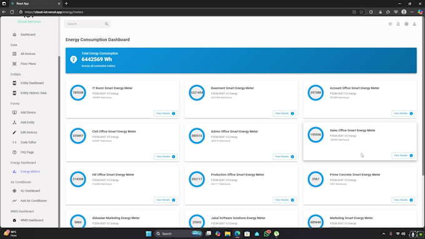Screen dimensions: 425x239
Task: Go back using browser back arrow
Action: (4, 12)
